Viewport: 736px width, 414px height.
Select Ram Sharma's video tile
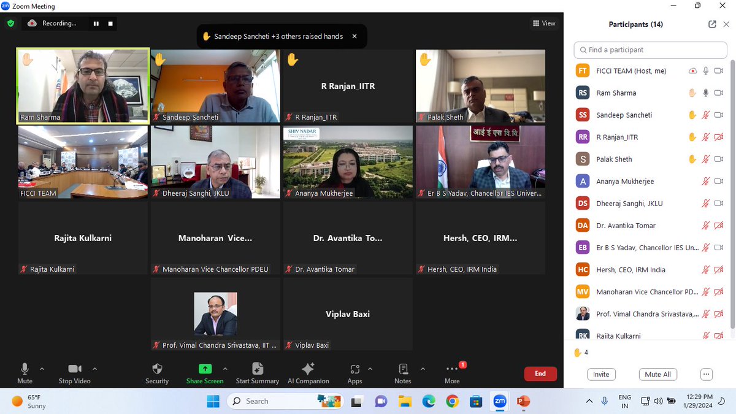(83, 86)
